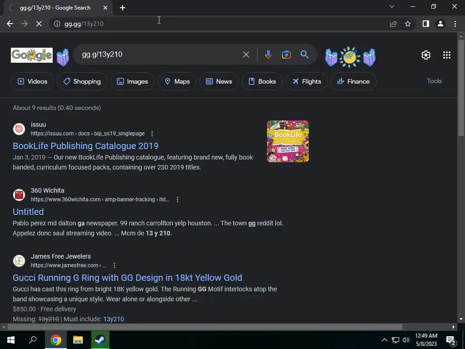Viewport: 465px width, 349px height.
Task: Open Steam from the taskbar
Action: 100,340
